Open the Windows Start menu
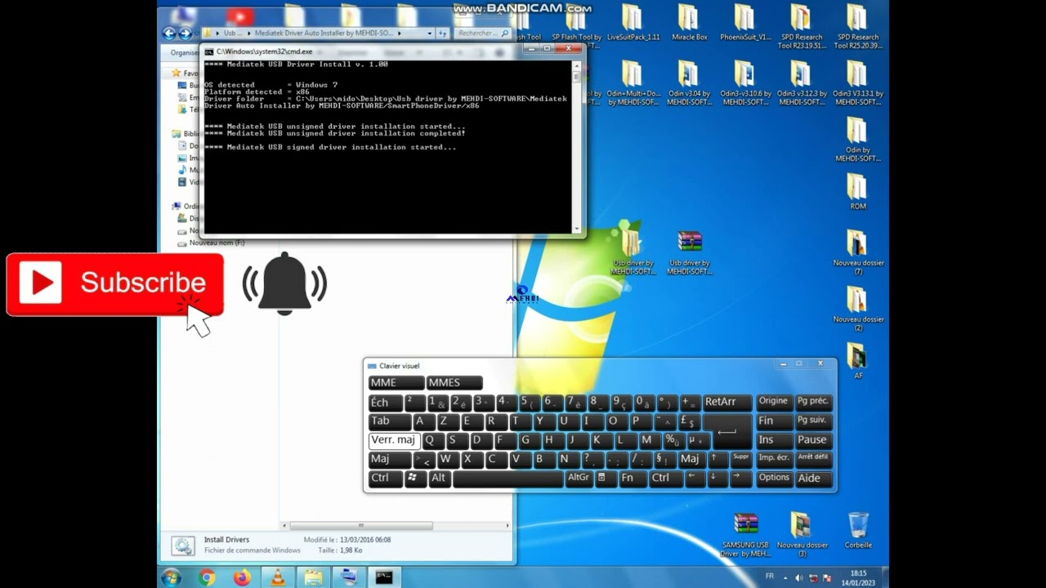Viewport: 1046px width, 588px height. point(172,577)
